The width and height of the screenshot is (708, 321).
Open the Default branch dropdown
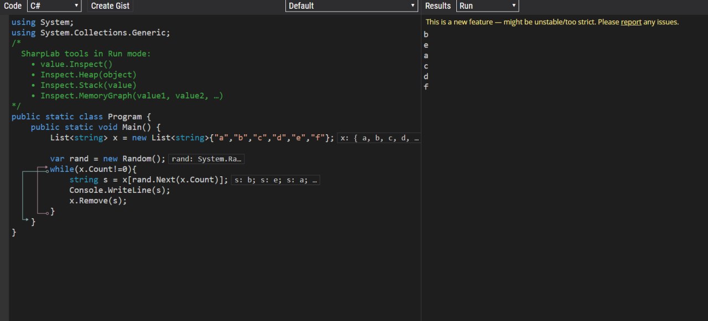click(352, 6)
